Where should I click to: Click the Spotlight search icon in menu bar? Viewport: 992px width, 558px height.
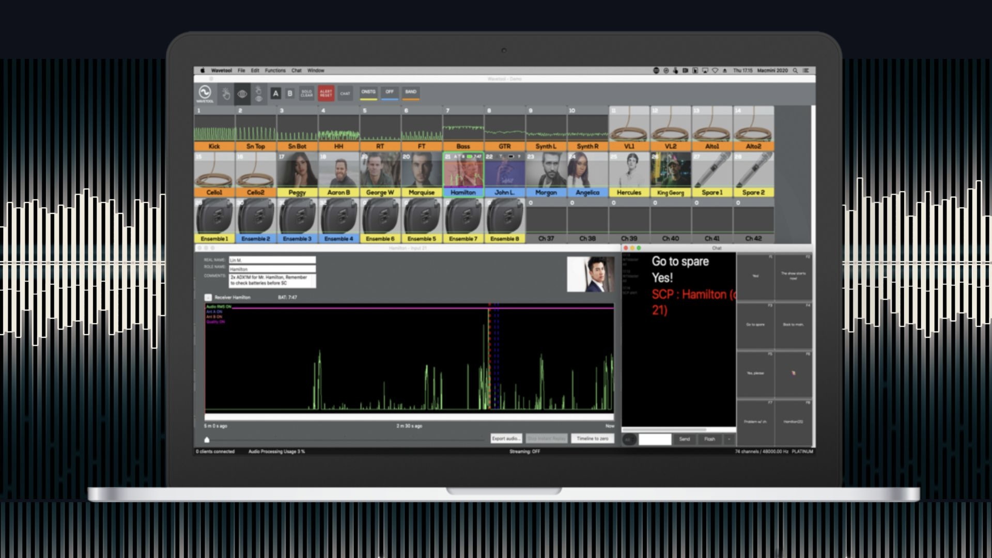[x=795, y=70]
